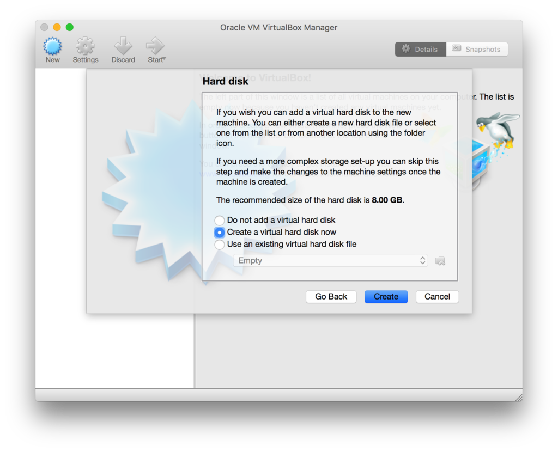Cancel the Hard disk dialog
This screenshot has height=452, width=558.
pos(438,297)
